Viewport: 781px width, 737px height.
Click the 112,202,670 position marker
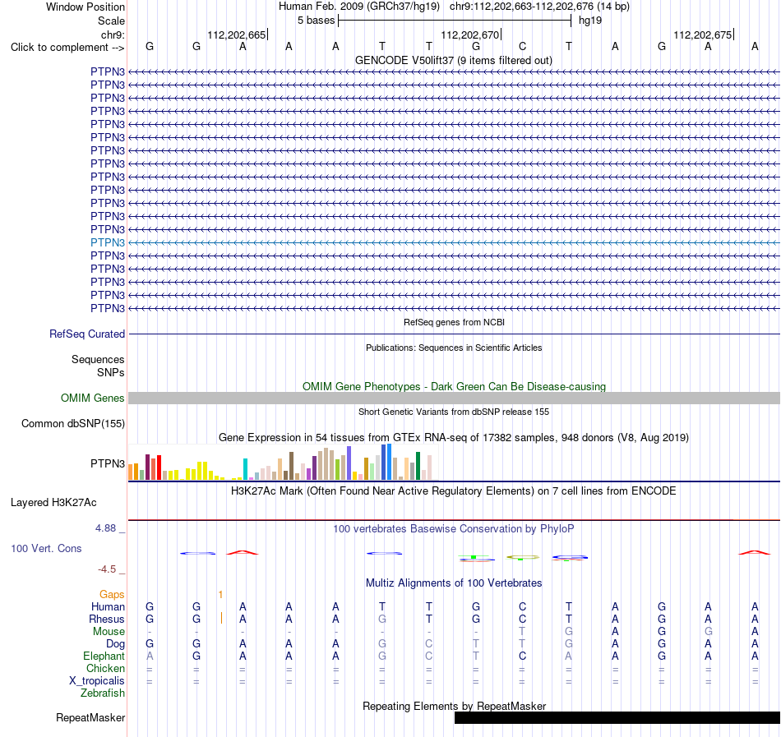(x=470, y=35)
